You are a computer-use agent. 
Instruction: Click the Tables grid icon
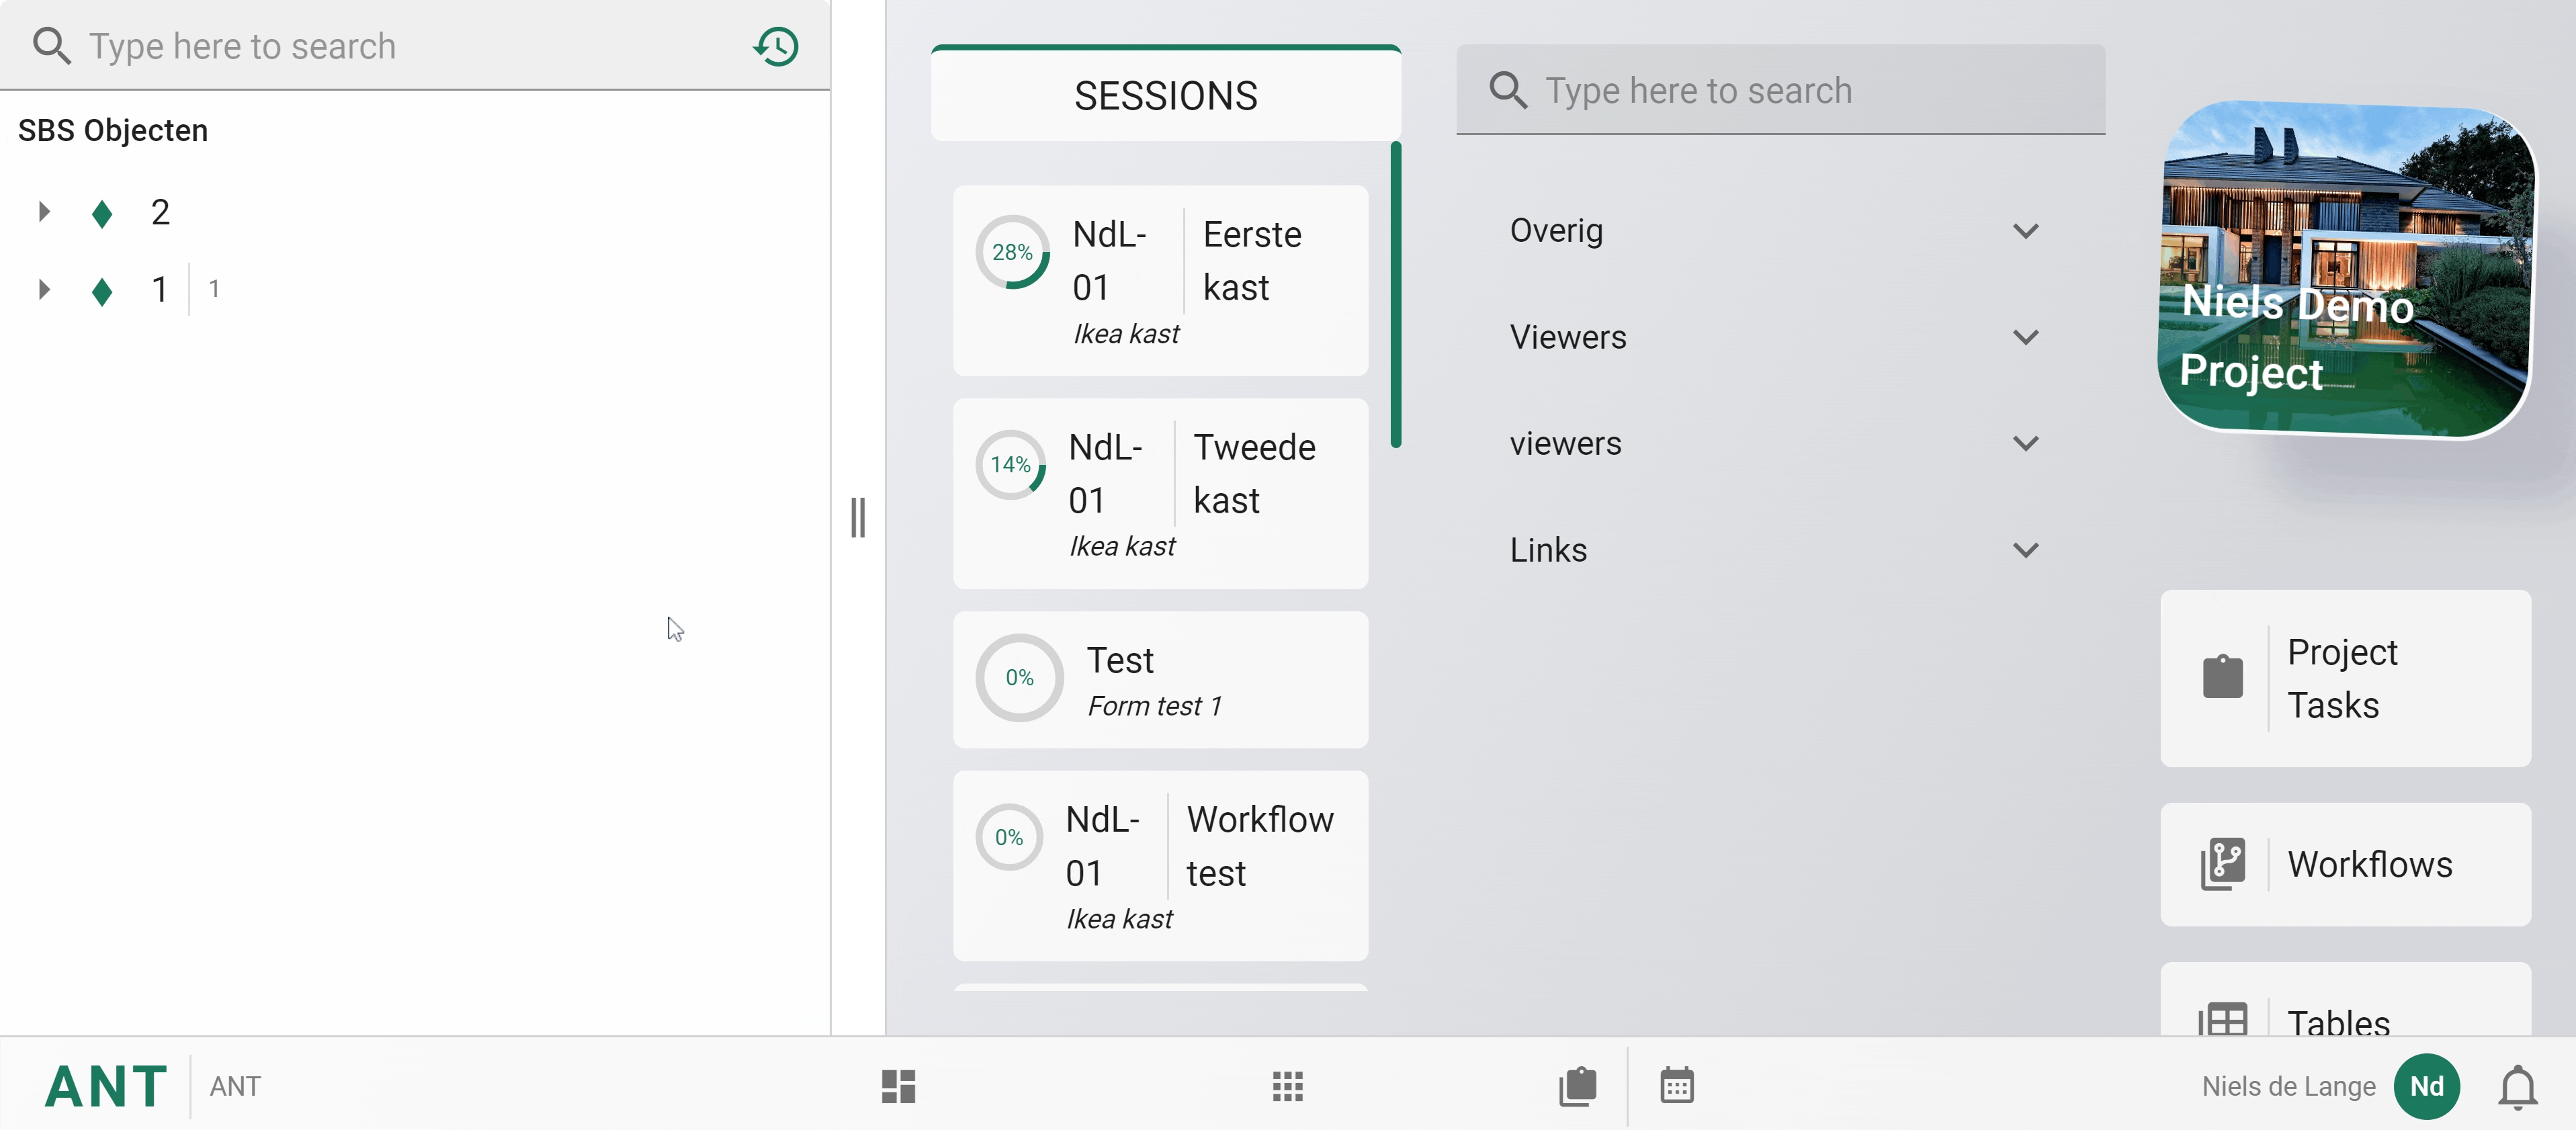pos(2222,1020)
